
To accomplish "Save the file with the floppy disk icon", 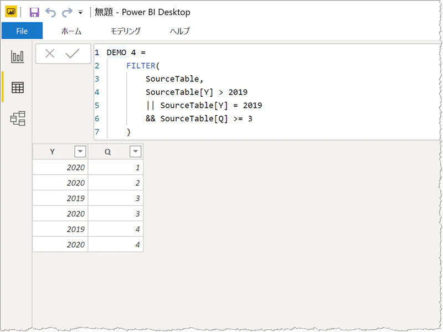I will pyautogui.click(x=34, y=12).
